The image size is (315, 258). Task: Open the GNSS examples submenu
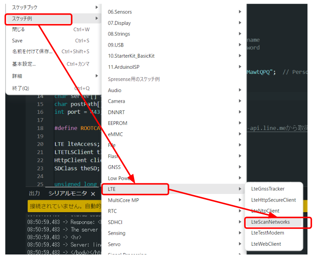coord(114,167)
